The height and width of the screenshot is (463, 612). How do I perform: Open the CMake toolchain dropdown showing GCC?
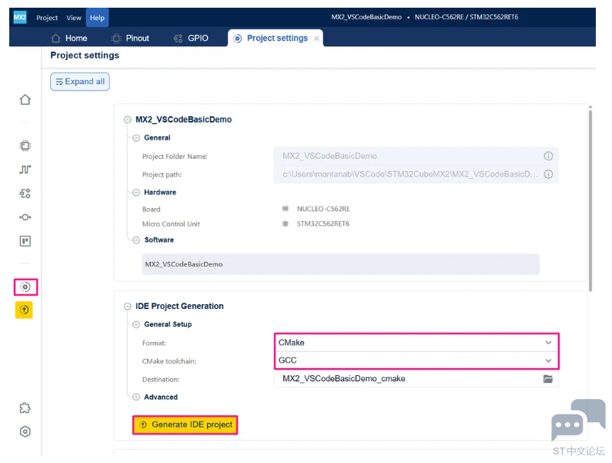coord(416,361)
